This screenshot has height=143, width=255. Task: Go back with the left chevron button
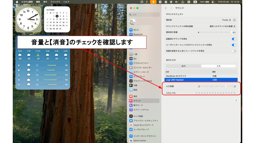[166, 8]
